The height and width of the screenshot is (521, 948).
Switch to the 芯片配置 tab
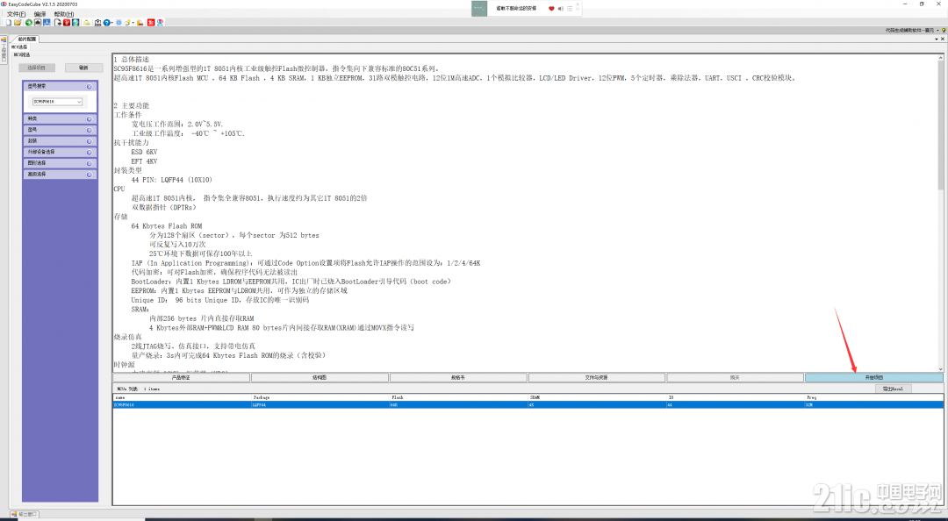25,39
